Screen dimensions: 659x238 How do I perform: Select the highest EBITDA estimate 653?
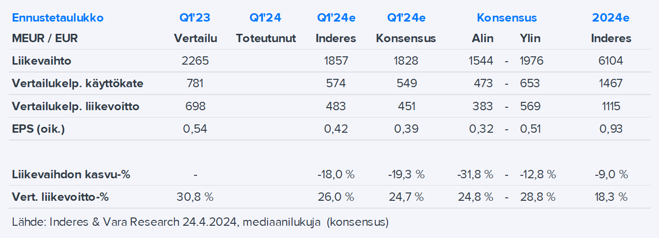click(530, 83)
